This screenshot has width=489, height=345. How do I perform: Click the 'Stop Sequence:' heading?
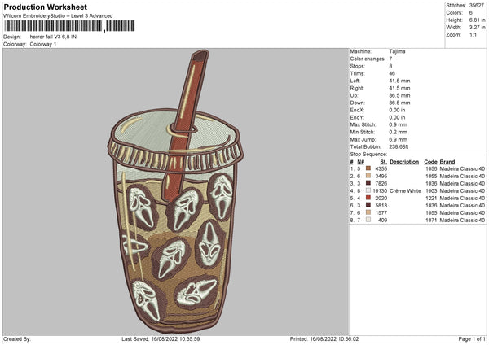[368, 155]
